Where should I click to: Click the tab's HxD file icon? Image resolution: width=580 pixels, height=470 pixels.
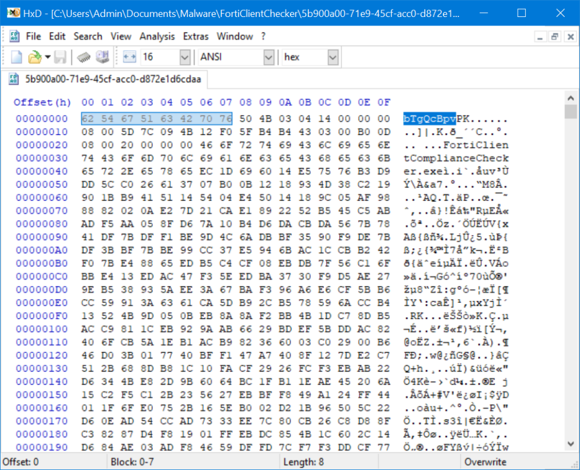coord(15,80)
